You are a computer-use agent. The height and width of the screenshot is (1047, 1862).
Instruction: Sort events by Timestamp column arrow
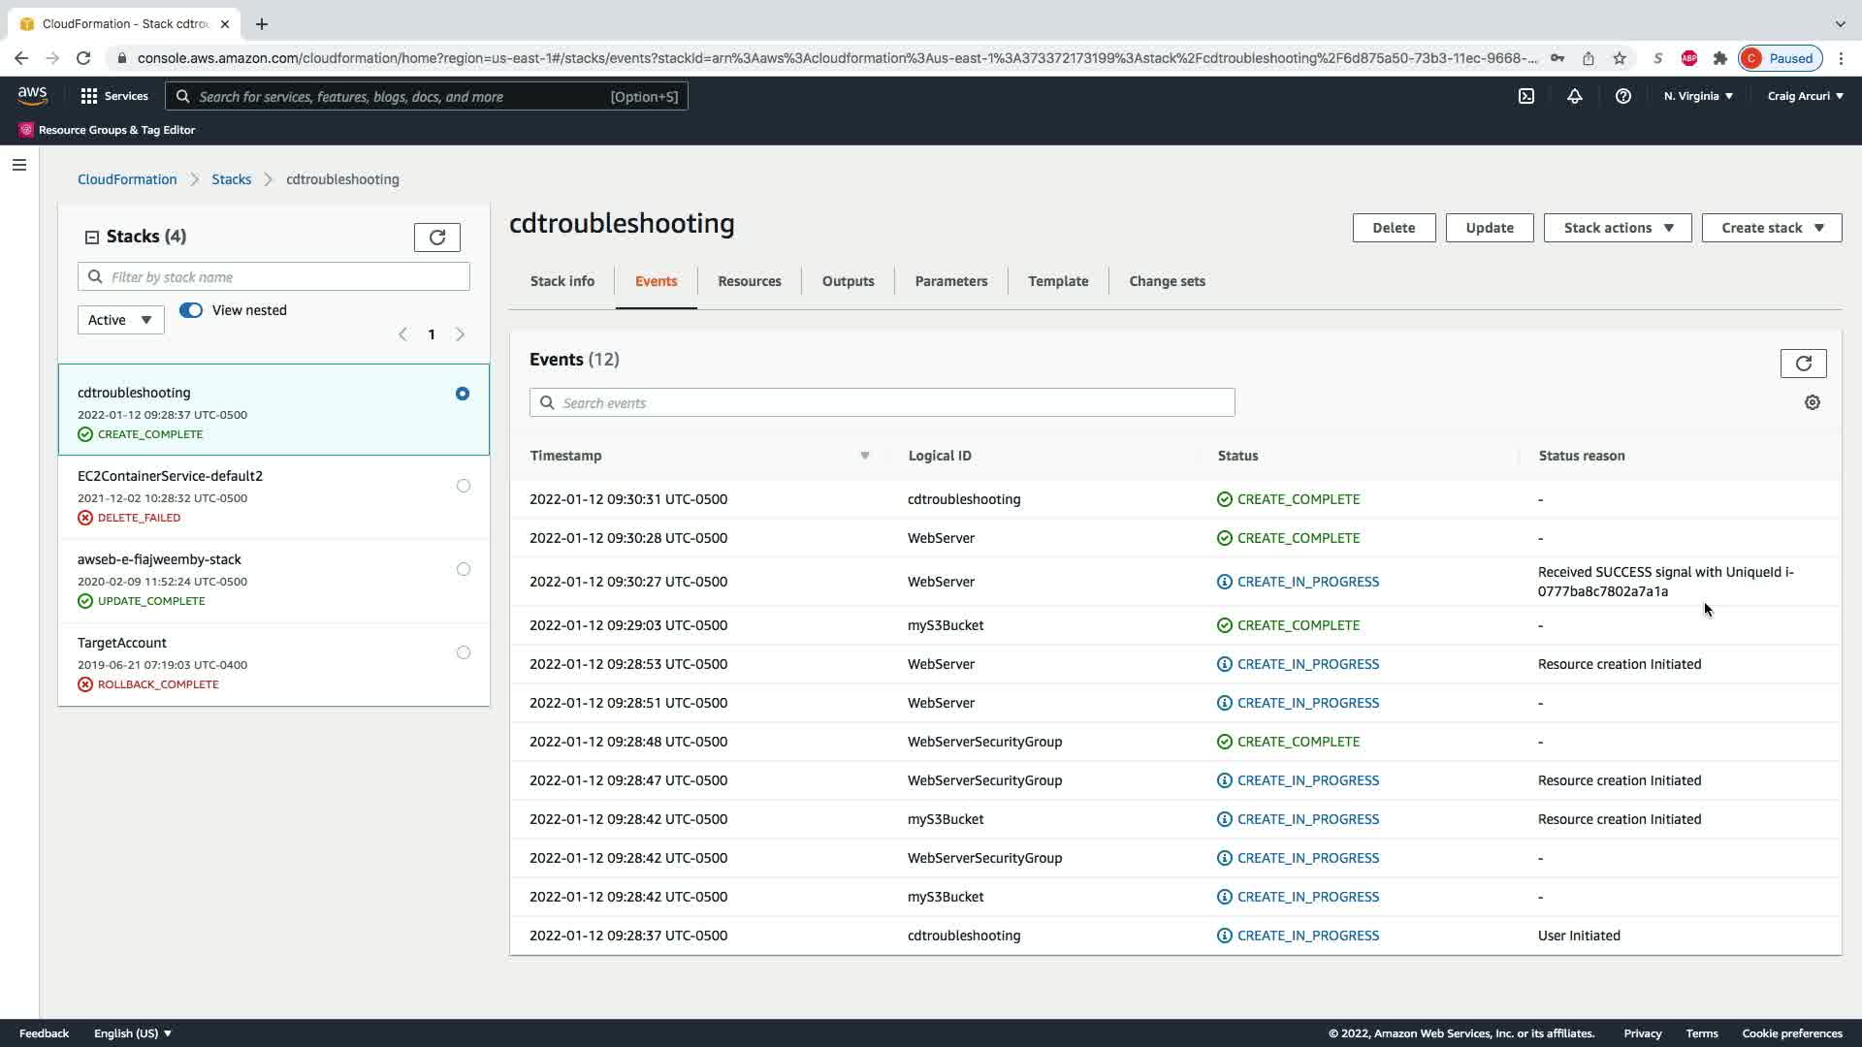(x=864, y=456)
